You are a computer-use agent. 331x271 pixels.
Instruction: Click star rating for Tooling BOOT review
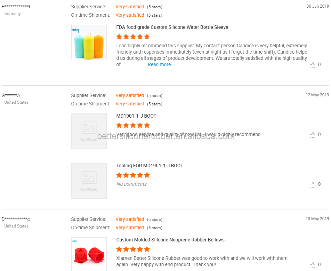tap(133, 175)
